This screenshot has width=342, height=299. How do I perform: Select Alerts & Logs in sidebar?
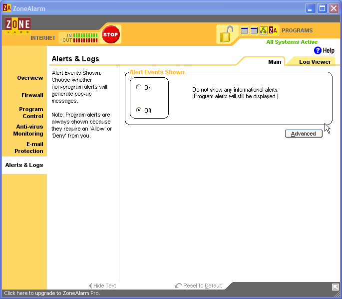(x=24, y=165)
